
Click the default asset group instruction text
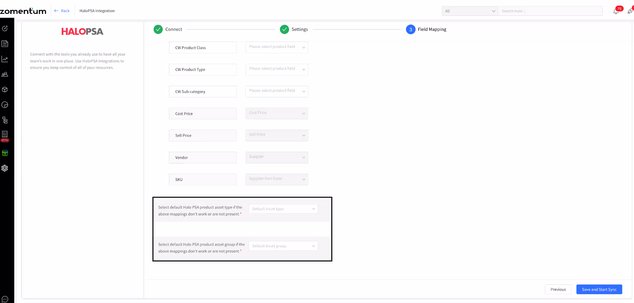tap(201, 248)
